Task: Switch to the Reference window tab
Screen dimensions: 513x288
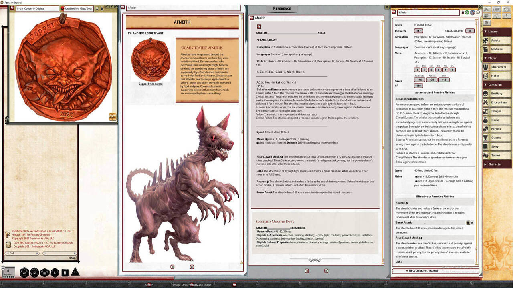Action: (282, 9)
